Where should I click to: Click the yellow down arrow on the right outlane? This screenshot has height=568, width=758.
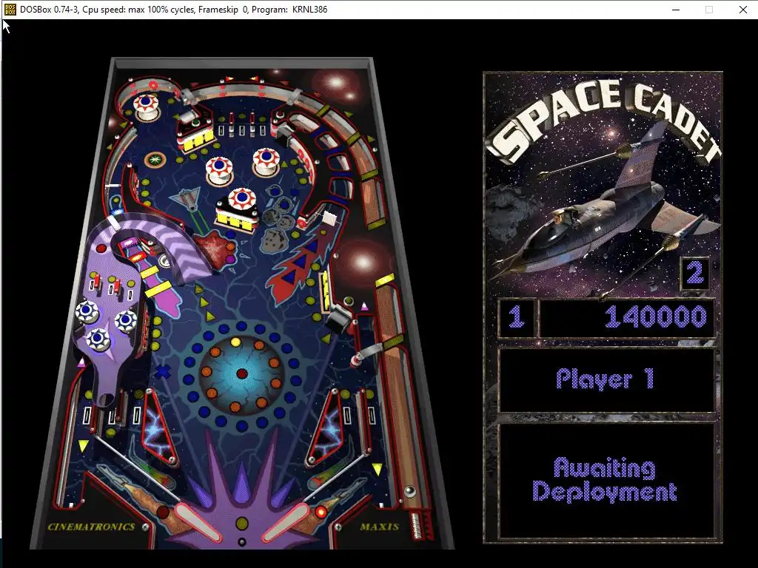pos(377,468)
